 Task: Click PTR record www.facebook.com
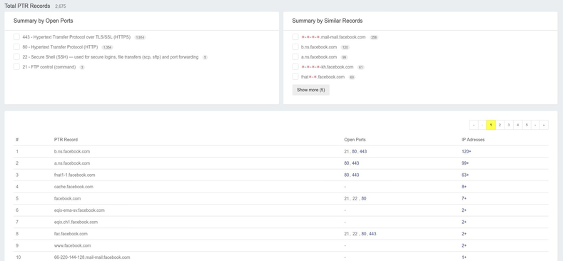(73, 246)
